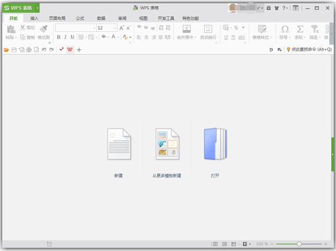Click the save disk icon
Viewport: 336px width, 251px height.
click(x=14, y=50)
